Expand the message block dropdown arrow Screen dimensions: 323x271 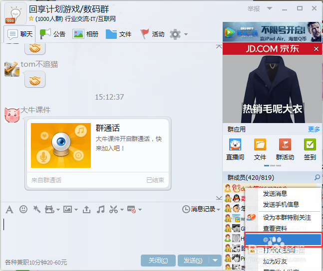(x=140, y=210)
